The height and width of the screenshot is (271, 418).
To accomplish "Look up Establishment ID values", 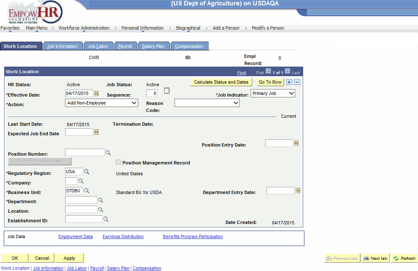I will 106,219.
